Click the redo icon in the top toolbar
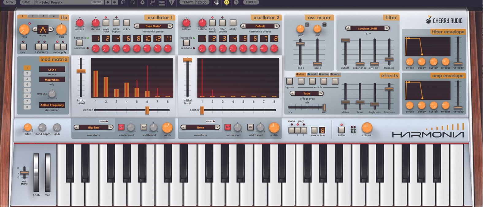This screenshot has height=207, width=483. (x=133, y=2)
